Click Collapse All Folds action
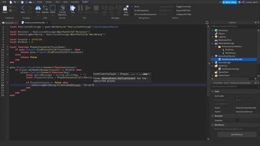Image resolution: width=260 pixels, height=146 pixels. pos(184,15)
